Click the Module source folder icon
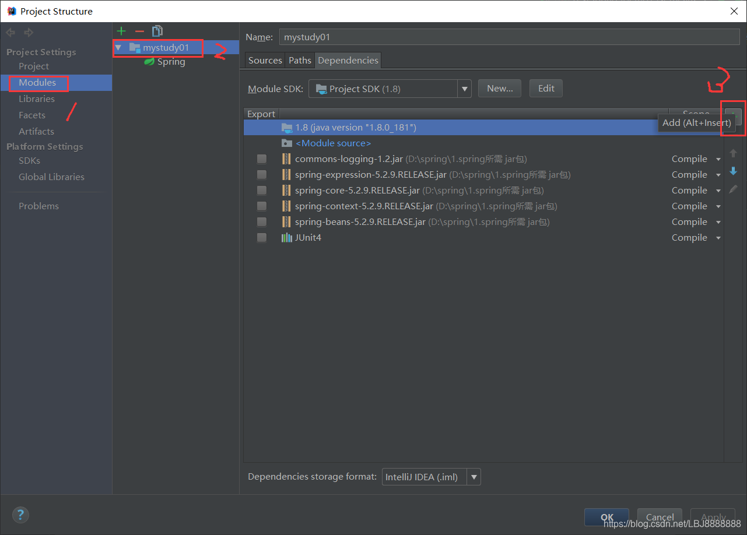The height and width of the screenshot is (535, 747). tap(287, 143)
